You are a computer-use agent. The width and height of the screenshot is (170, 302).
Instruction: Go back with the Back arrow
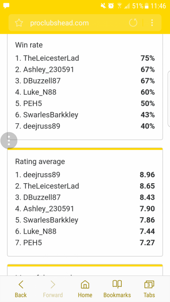[21, 289]
